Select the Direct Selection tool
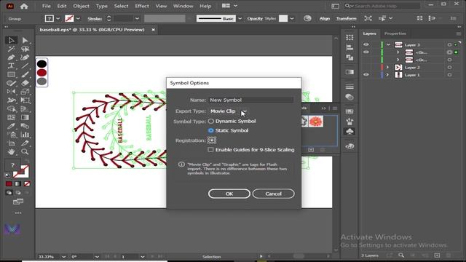466x262 pixels. [25, 40]
